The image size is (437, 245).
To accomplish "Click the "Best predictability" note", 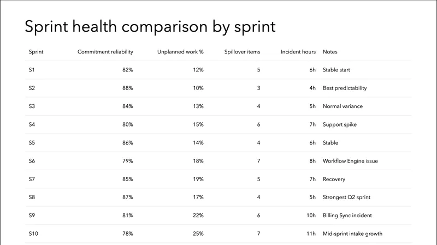I will click(x=345, y=88).
